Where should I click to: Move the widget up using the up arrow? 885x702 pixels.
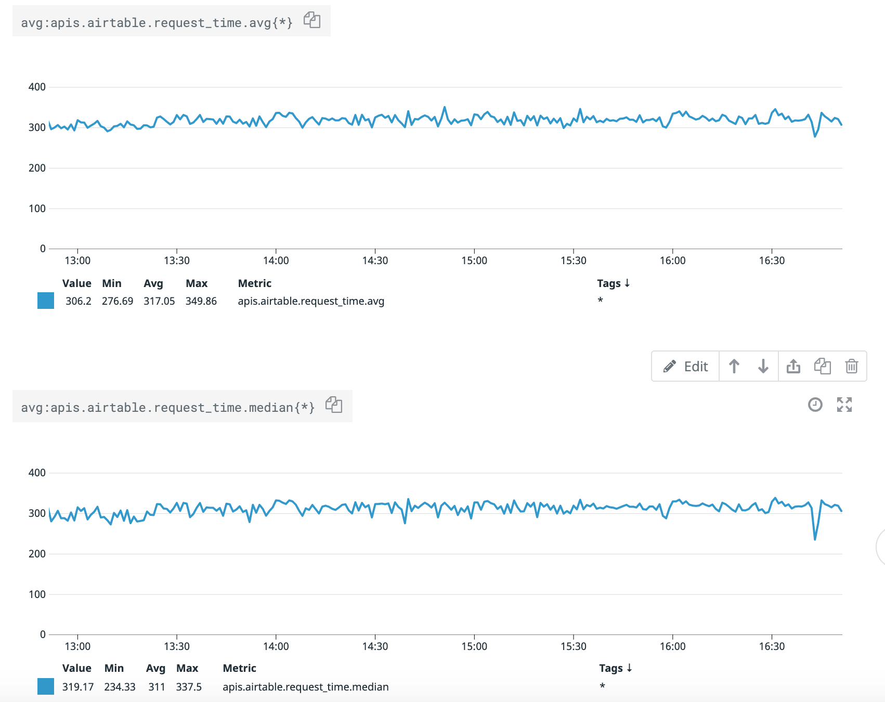click(x=734, y=366)
